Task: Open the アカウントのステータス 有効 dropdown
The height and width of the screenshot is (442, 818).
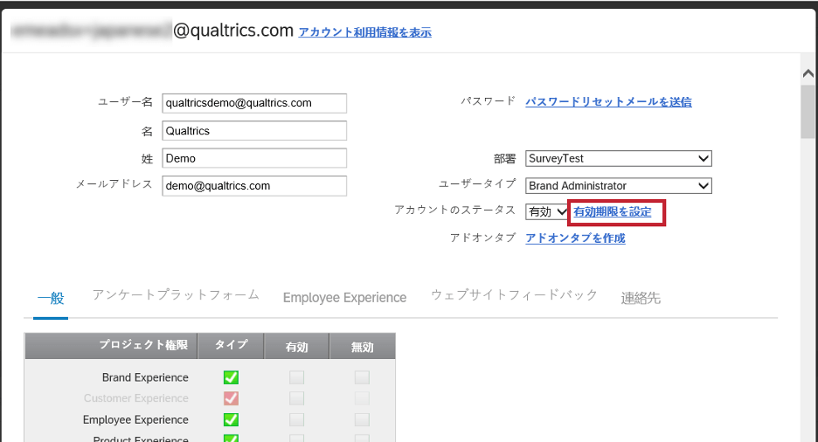Action: [x=546, y=211]
